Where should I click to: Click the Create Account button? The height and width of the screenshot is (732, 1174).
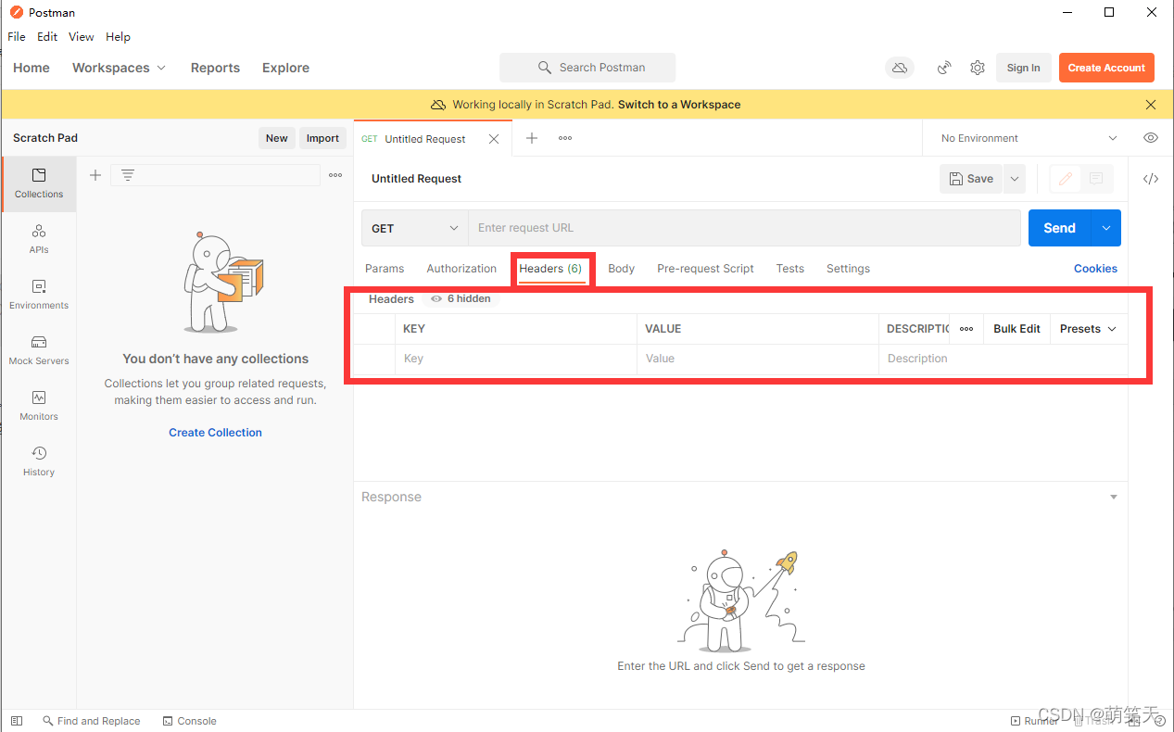[1106, 68]
